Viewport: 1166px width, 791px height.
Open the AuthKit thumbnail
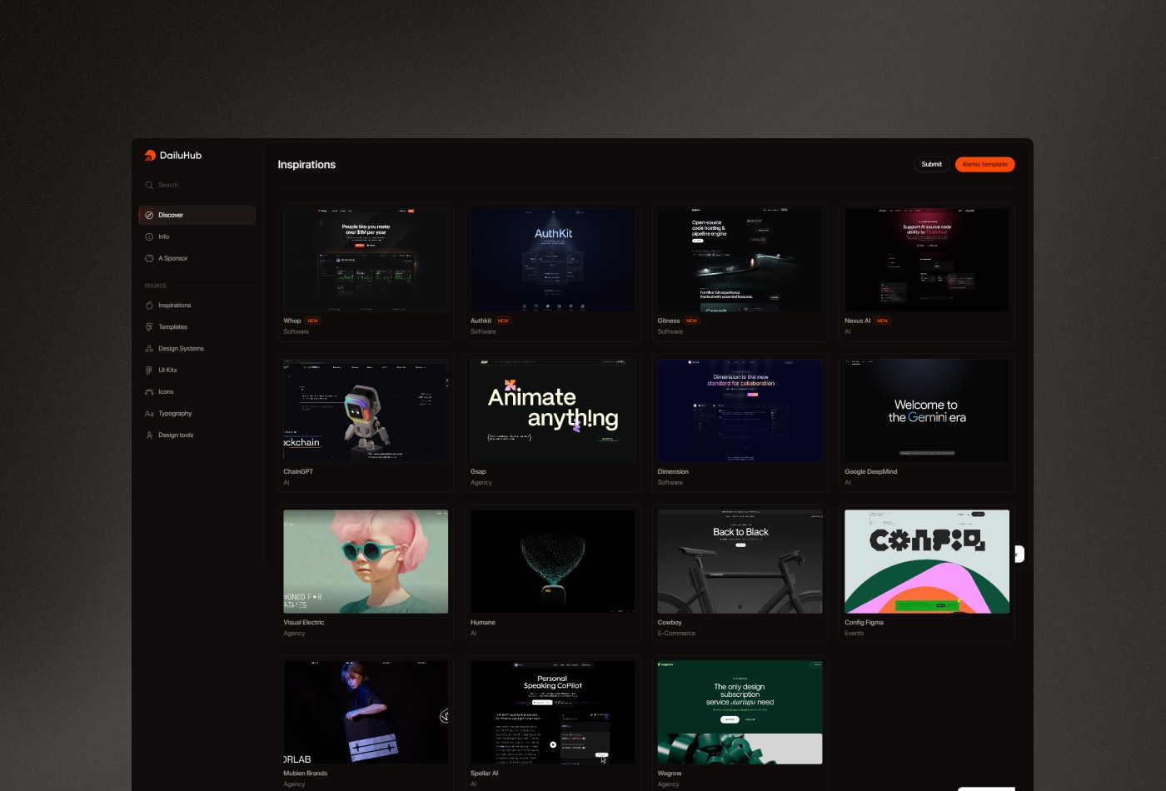(553, 260)
